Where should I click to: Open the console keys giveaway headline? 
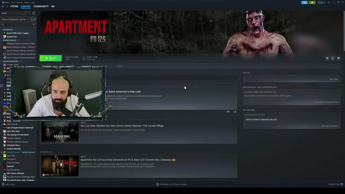128,160
